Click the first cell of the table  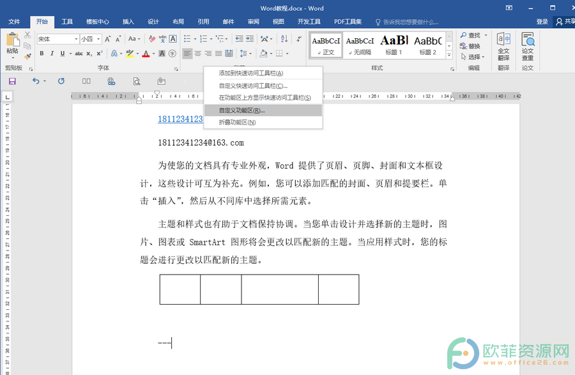(x=180, y=289)
